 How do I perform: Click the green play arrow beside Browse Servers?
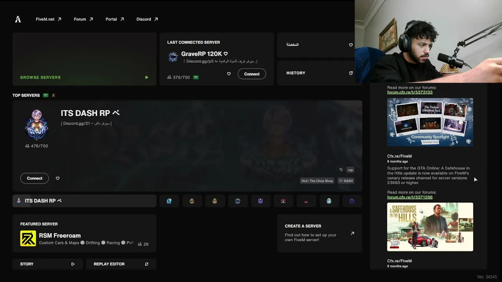click(147, 78)
